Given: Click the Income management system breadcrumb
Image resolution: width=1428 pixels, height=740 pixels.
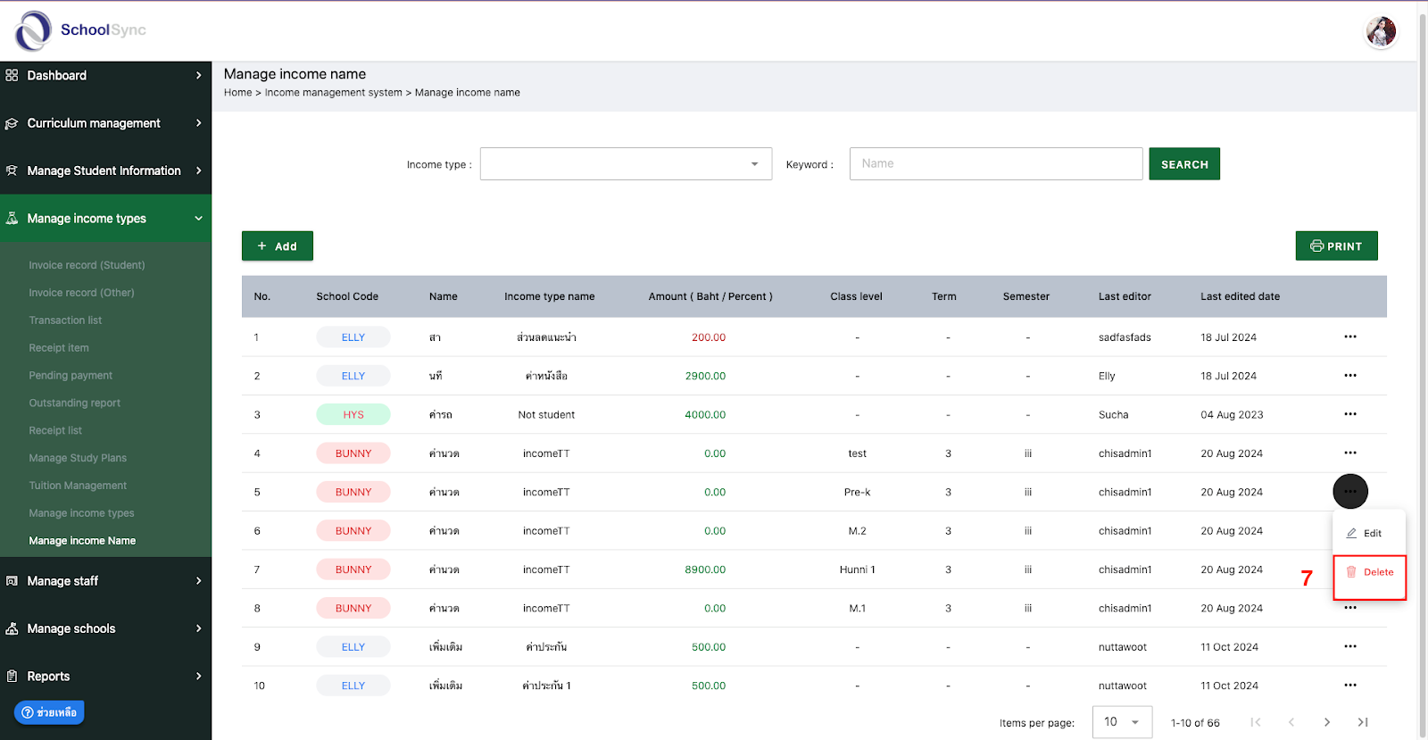Looking at the screenshot, I should (x=334, y=93).
